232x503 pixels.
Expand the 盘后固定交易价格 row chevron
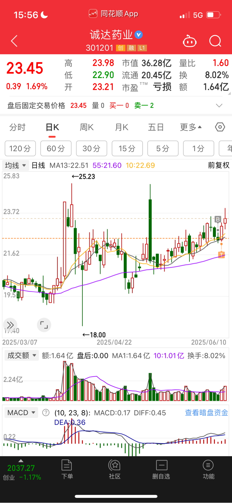(219, 106)
